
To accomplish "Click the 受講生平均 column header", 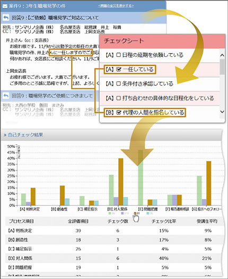I will coord(207,221).
